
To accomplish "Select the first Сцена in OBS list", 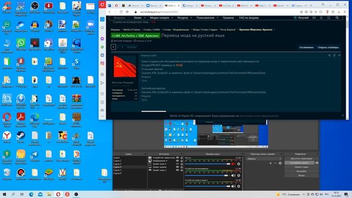I will pyautogui.click(x=130, y=158).
